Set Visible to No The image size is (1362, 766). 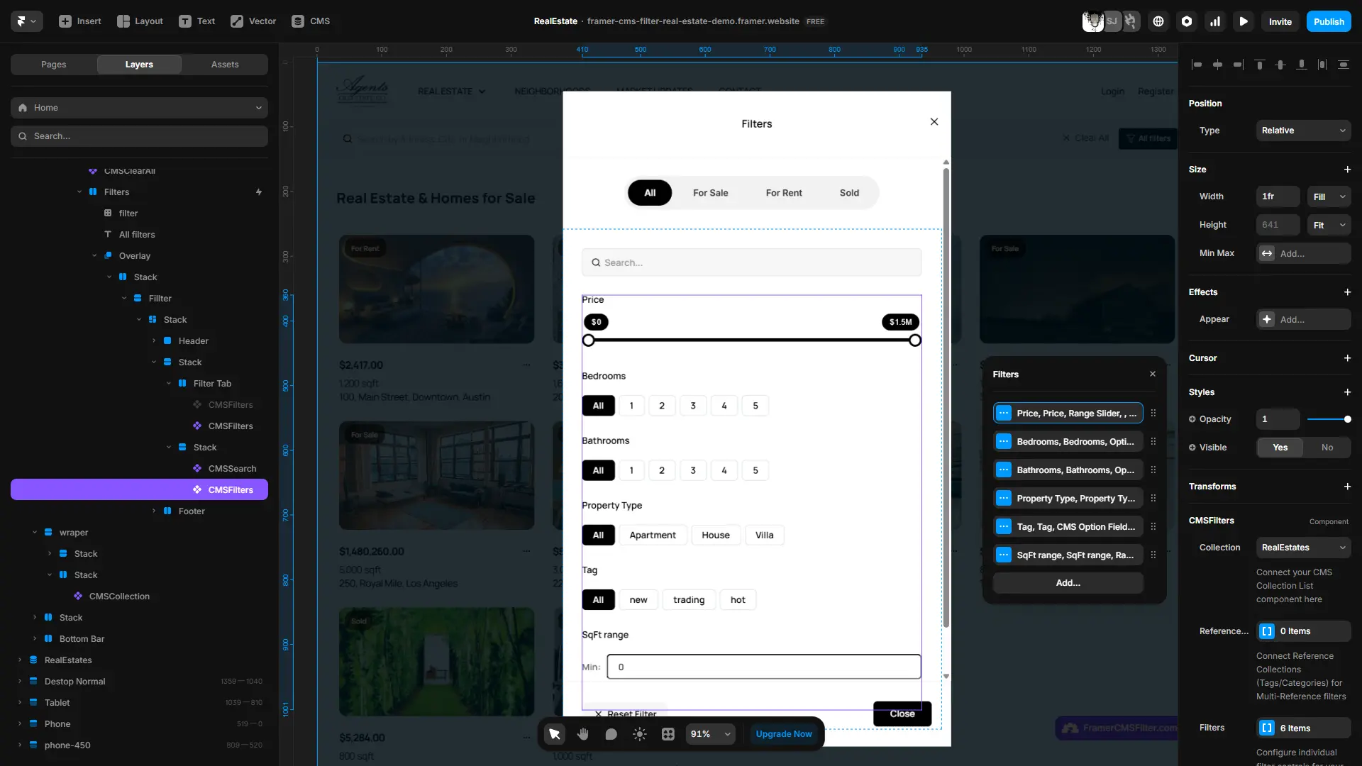click(x=1327, y=448)
